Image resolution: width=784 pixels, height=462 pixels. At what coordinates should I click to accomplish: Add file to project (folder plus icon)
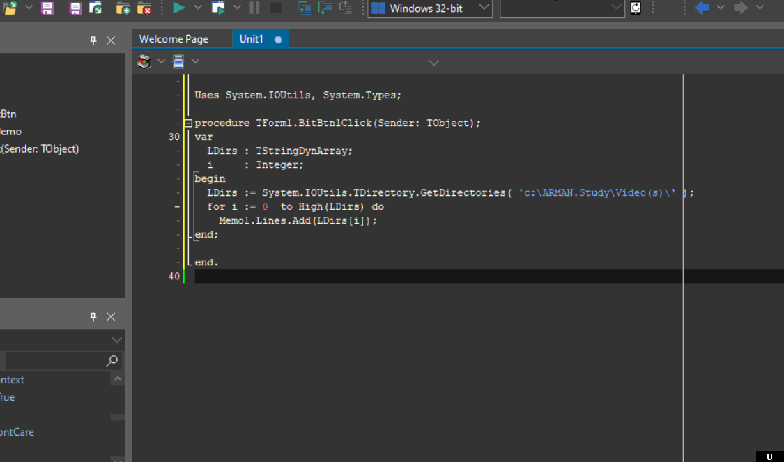(123, 8)
